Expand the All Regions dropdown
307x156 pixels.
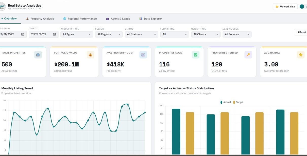coord(109,34)
